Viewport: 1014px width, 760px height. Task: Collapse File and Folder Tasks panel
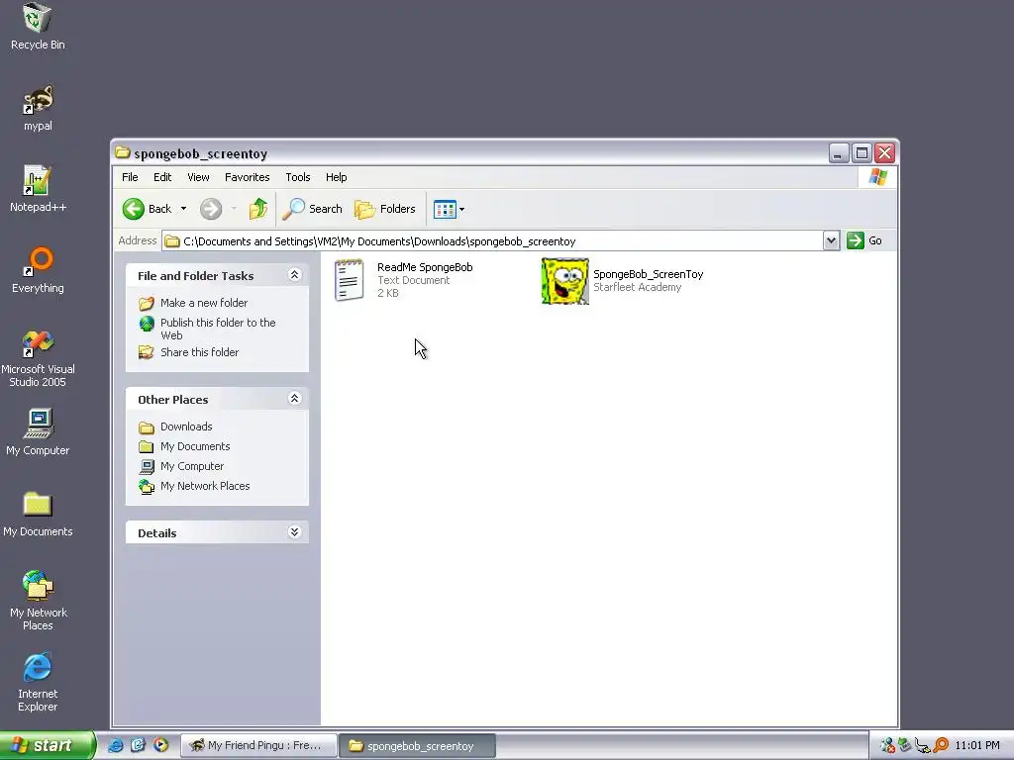pos(294,275)
